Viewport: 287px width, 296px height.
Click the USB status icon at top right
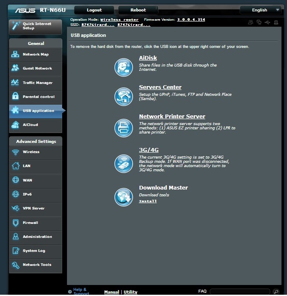[267, 22]
